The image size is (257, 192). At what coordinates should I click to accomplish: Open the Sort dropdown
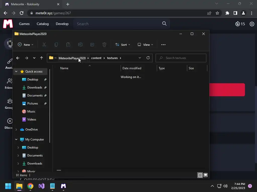pos(122,44)
